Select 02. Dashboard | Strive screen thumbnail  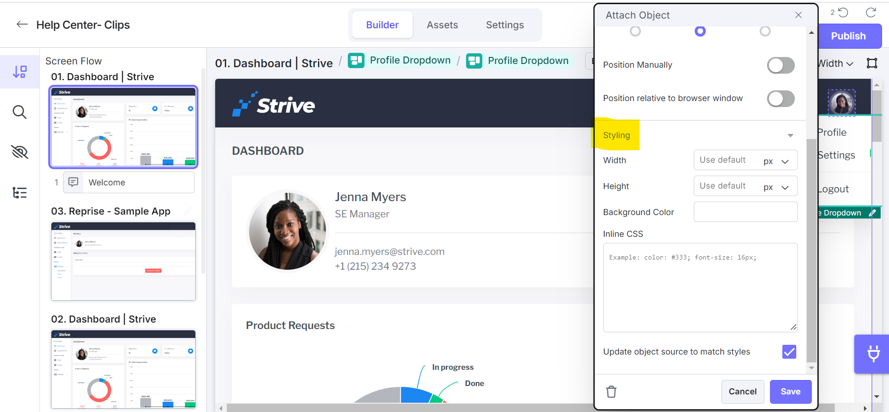[x=123, y=369]
